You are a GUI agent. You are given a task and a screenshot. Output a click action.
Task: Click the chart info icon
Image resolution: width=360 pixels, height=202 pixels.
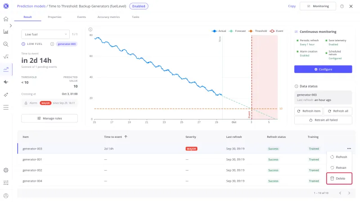(90, 29)
